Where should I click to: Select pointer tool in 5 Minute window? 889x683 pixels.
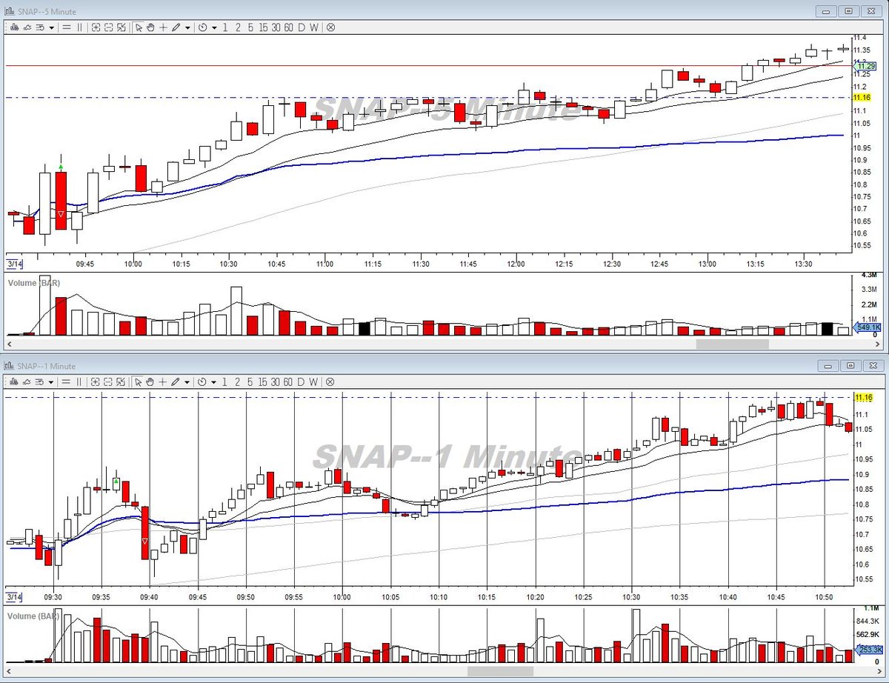(139, 27)
